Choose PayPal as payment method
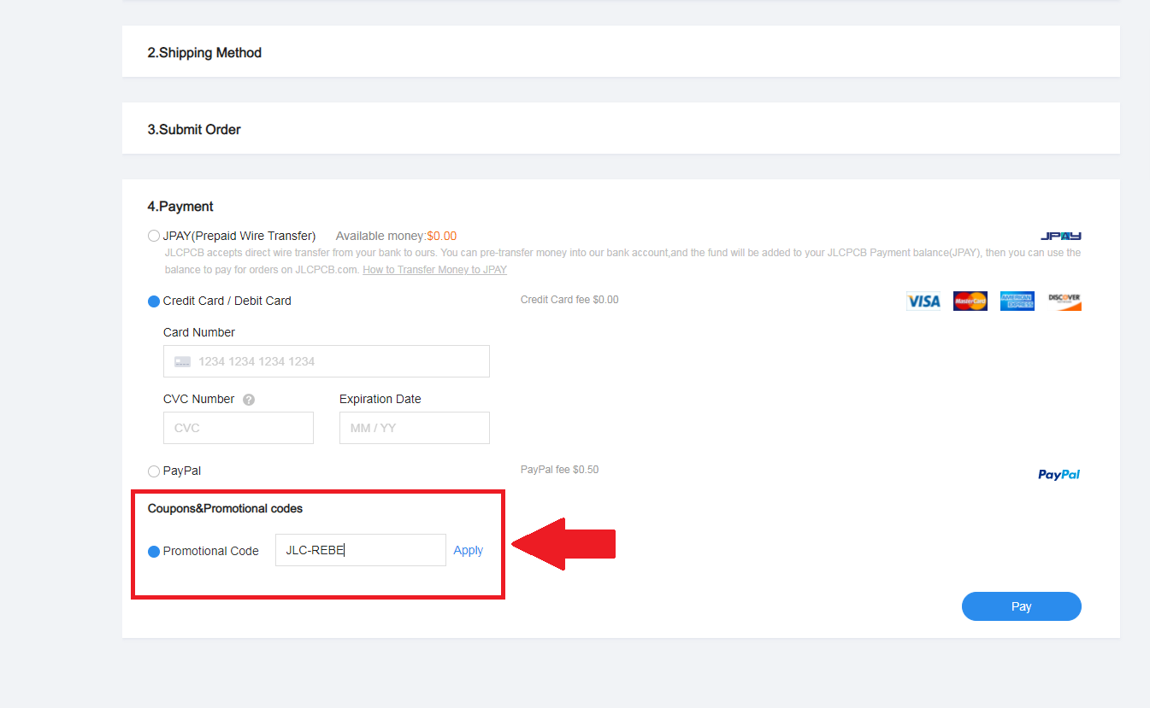This screenshot has width=1150, height=708. pyautogui.click(x=154, y=471)
